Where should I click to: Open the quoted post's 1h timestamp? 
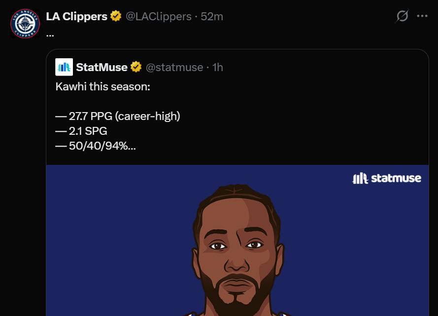pos(217,67)
